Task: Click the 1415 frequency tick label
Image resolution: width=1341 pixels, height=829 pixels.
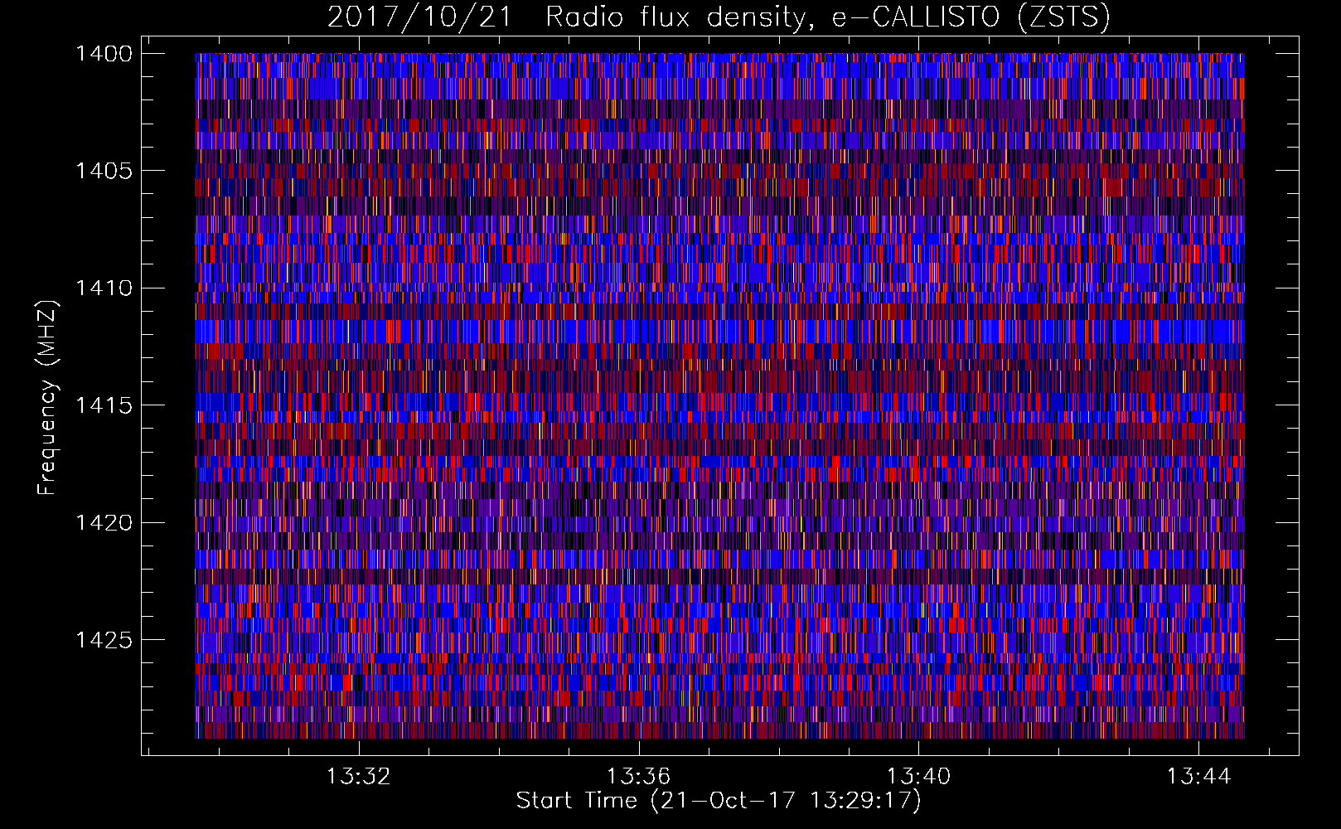Action: pos(103,405)
